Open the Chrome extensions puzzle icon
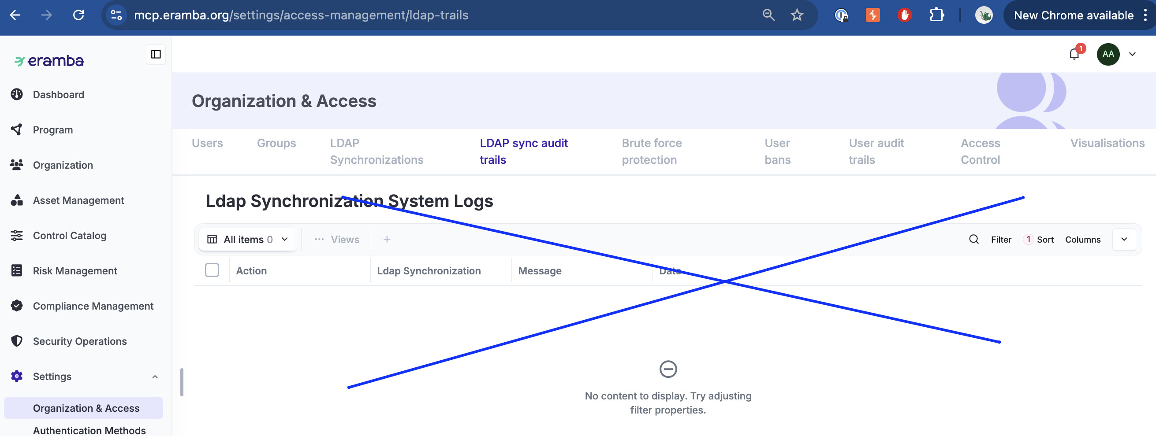1156x436 pixels. coord(936,15)
